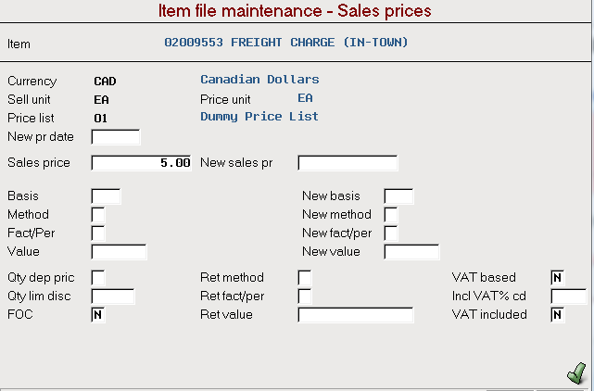Select the FOC flag field containing N
The height and width of the screenshot is (391, 594).
click(98, 315)
